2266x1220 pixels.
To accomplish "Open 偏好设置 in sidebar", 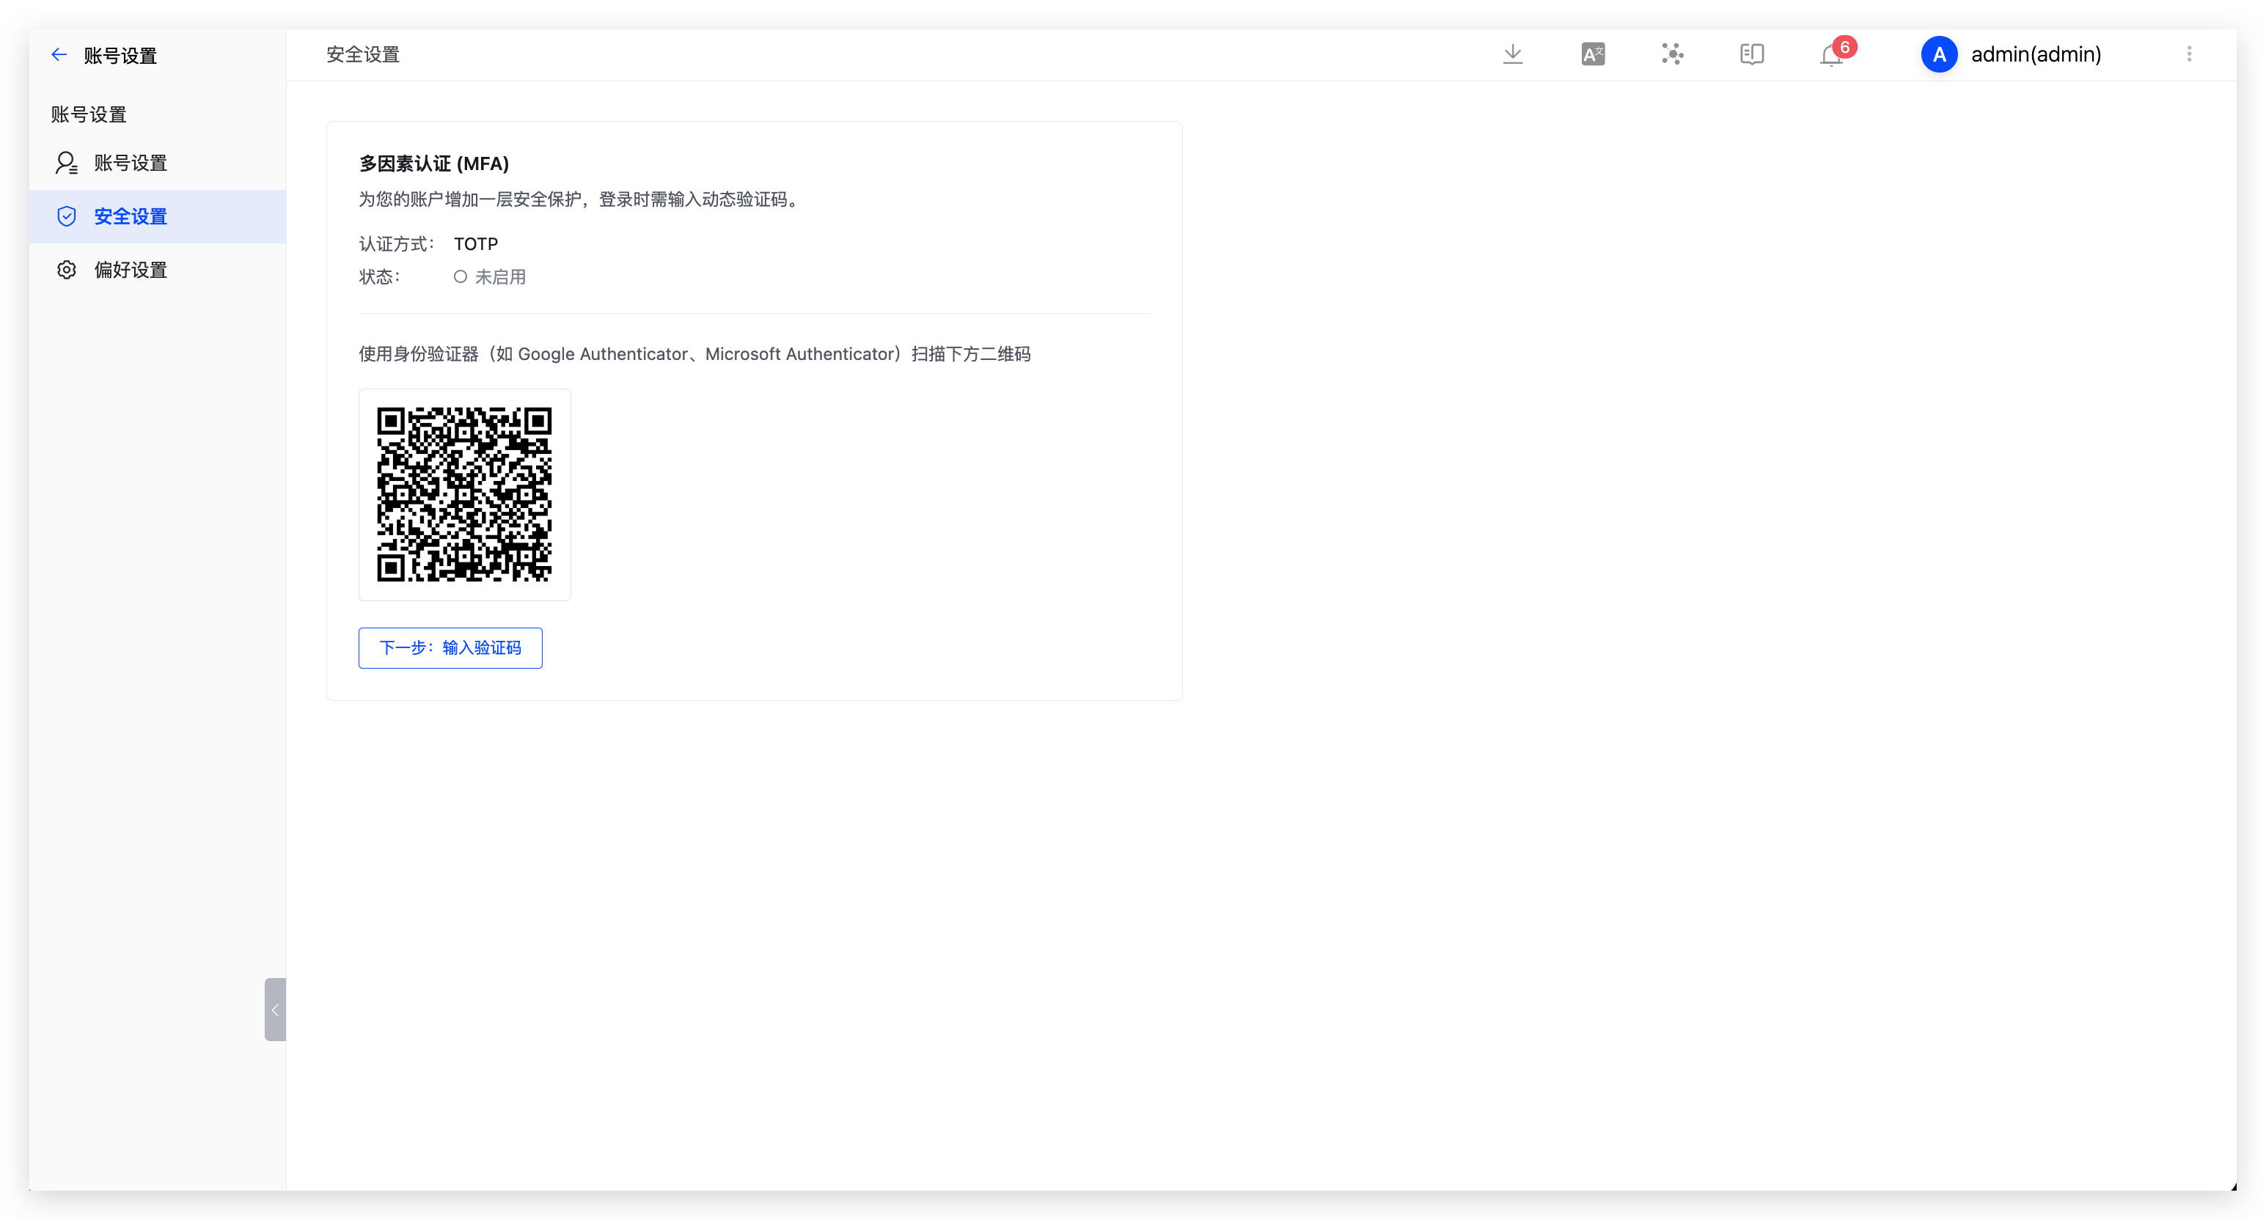I will pyautogui.click(x=158, y=270).
